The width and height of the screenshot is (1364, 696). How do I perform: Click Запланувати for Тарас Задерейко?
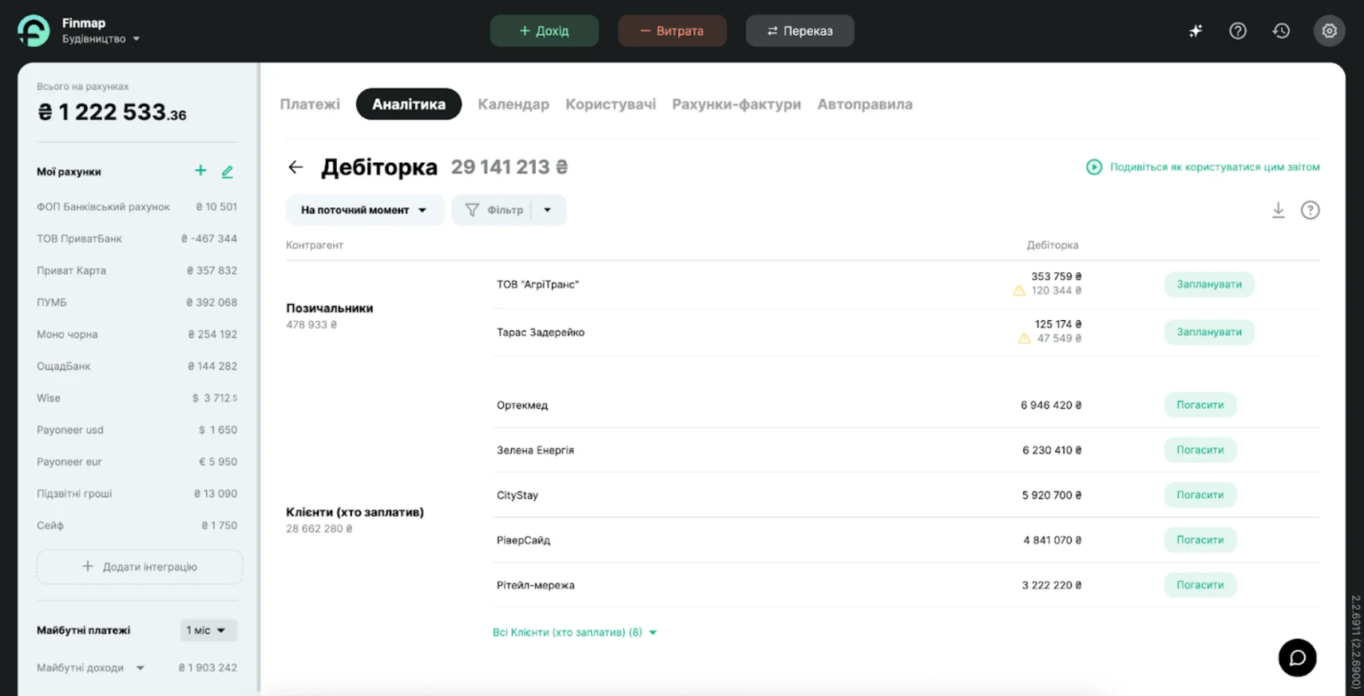coord(1209,332)
